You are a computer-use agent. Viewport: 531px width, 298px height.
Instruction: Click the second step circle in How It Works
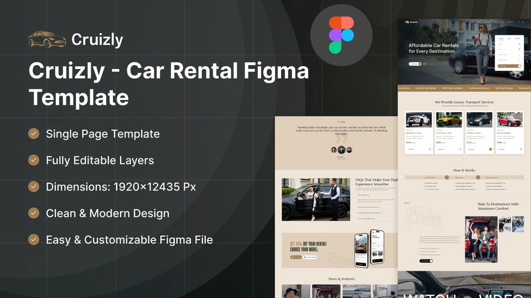(478, 177)
